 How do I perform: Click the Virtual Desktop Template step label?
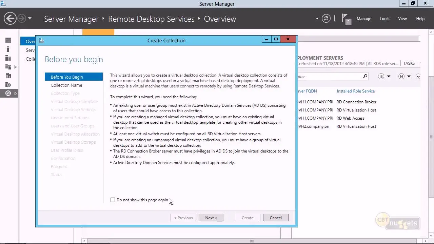click(x=74, y=101)
